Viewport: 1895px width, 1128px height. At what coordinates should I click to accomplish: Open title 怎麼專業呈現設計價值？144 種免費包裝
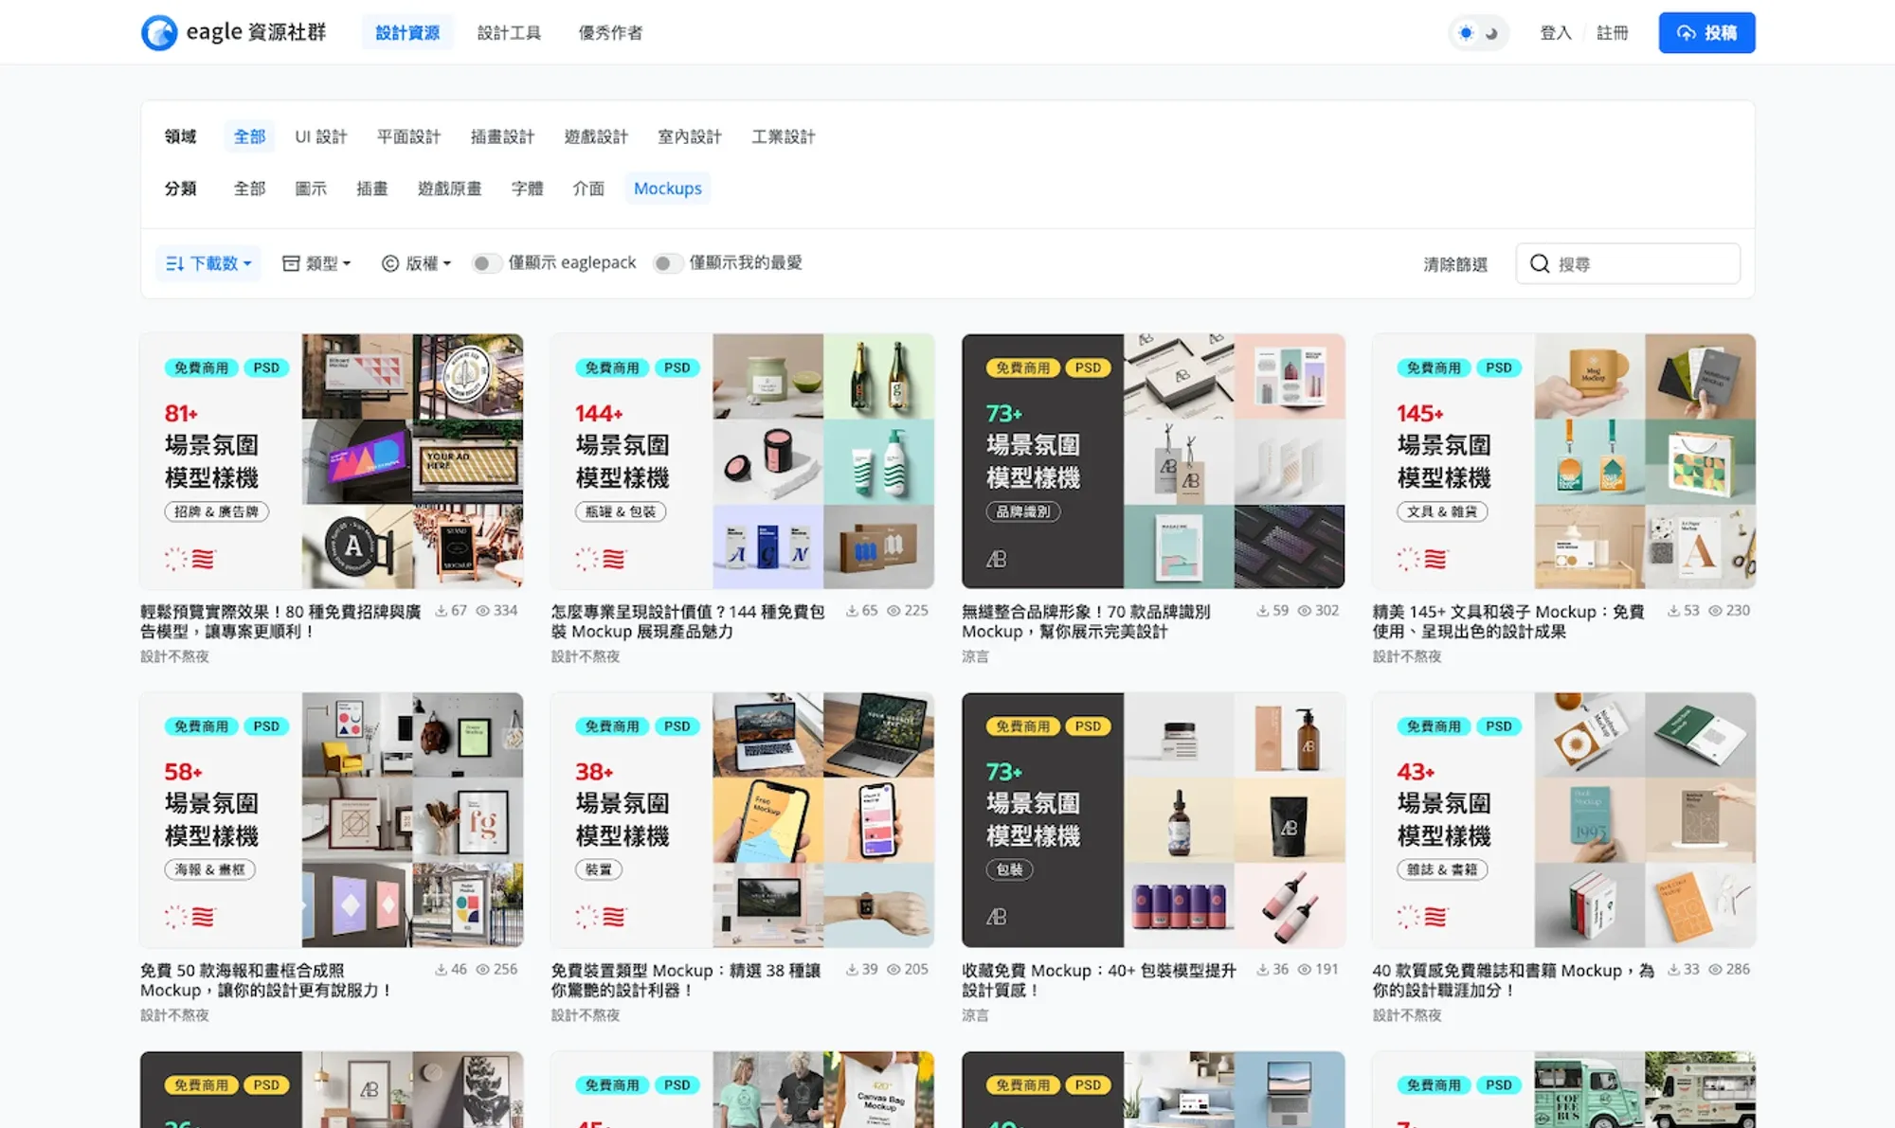coord(688,621)
